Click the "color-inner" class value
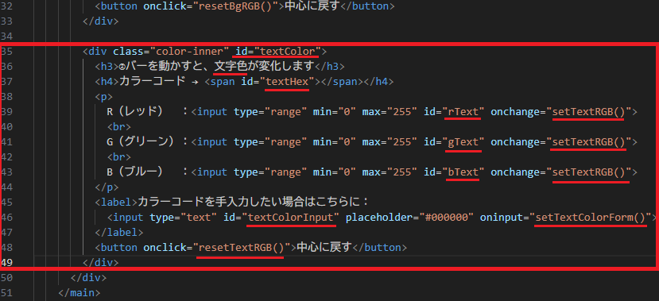This screenshot has height=301, width=659. coord(189,51)
